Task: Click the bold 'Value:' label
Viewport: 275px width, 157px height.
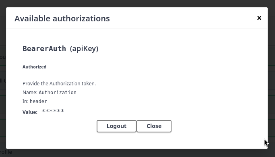Action: pos(30,112)
